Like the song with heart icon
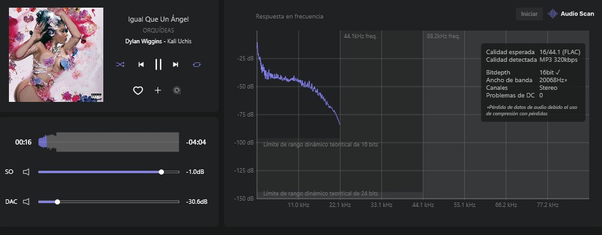The height and width of the screenshot is (235, 602). point(138,90)
